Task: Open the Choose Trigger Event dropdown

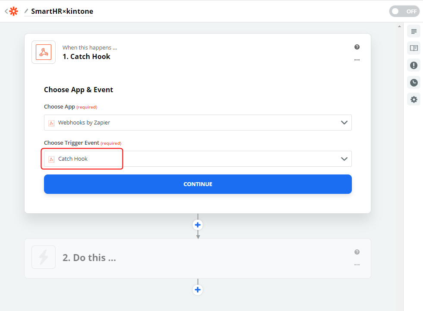Action: coord(198,159)
